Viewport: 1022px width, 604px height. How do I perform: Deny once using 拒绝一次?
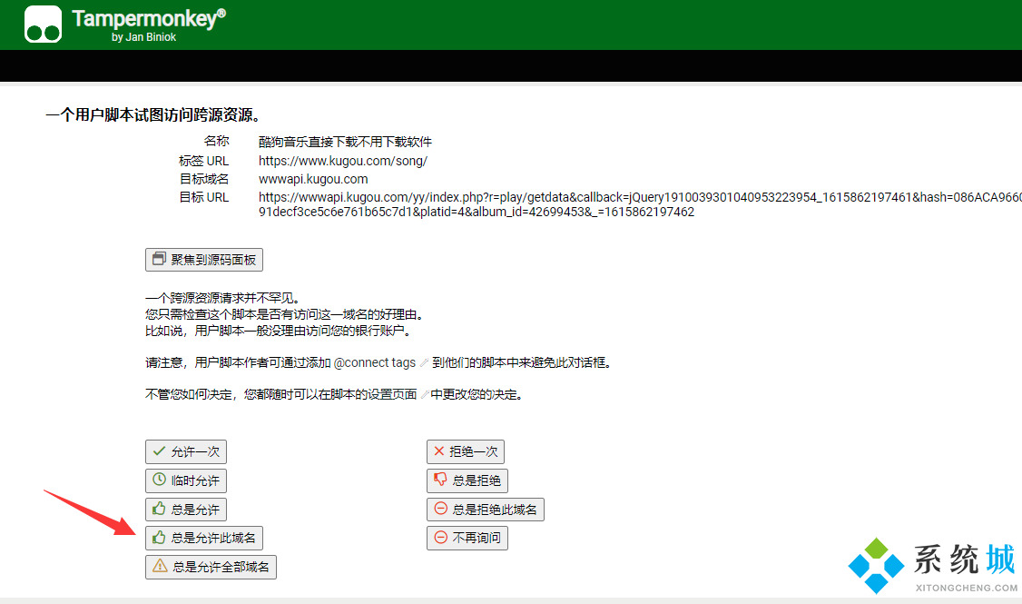pos(466,451)
